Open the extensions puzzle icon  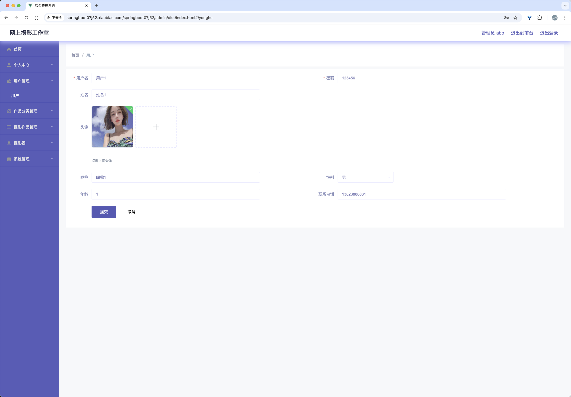[x=540, y=18]
